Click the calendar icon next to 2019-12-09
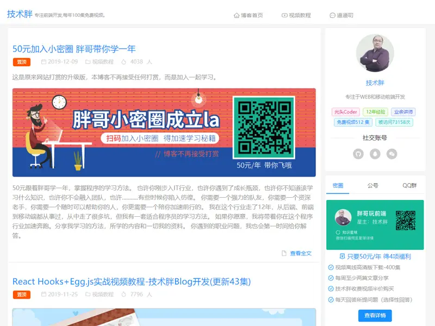 click(x=43, y=62)
